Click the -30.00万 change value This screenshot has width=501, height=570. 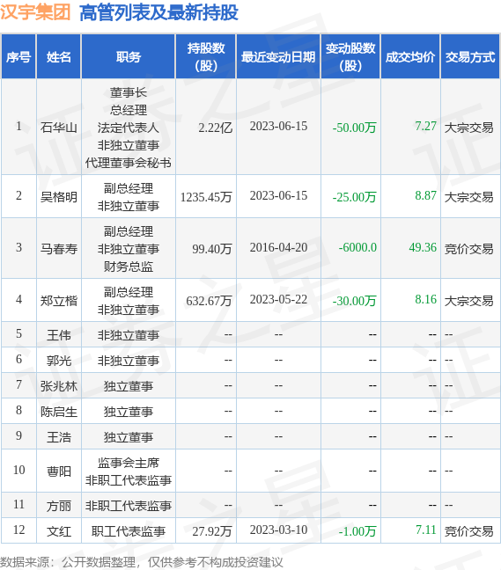point(354,301)
